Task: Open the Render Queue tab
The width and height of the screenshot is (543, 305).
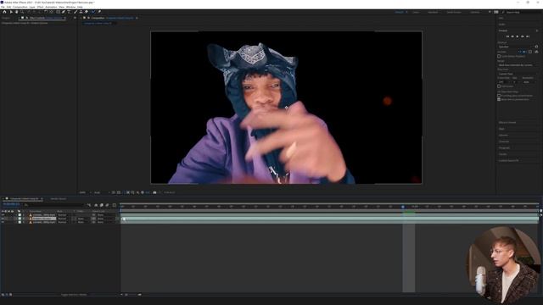Action: [59, 199]
